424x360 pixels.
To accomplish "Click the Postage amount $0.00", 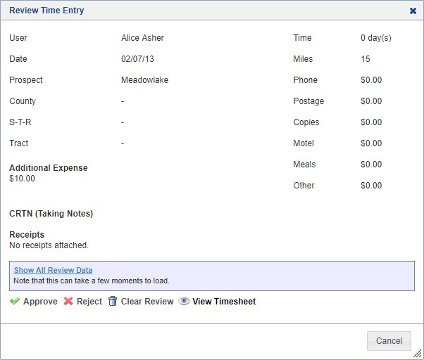I will coord(371,101).
